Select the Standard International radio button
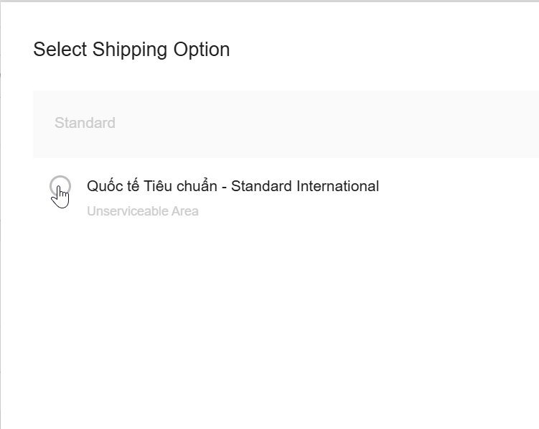 point(60,186)
